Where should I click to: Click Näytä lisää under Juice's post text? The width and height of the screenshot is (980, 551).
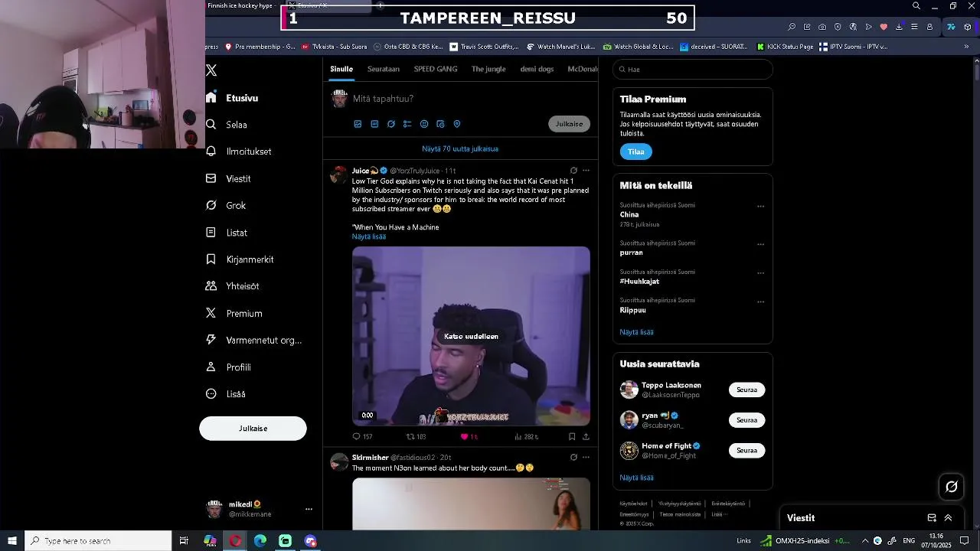point(369,236)
